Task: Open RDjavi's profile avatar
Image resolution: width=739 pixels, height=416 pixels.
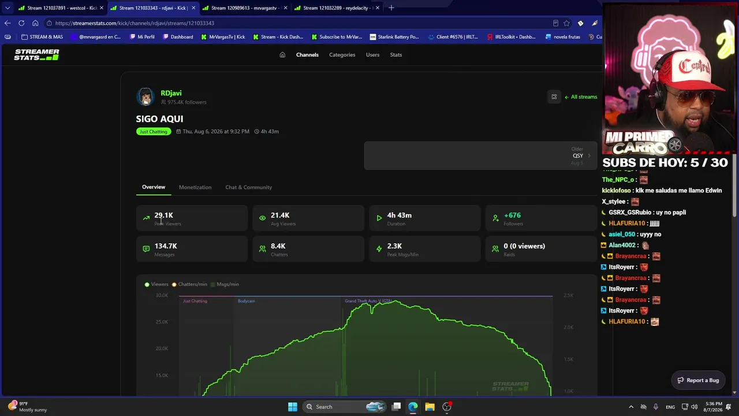Action: (x=145, y=97)
